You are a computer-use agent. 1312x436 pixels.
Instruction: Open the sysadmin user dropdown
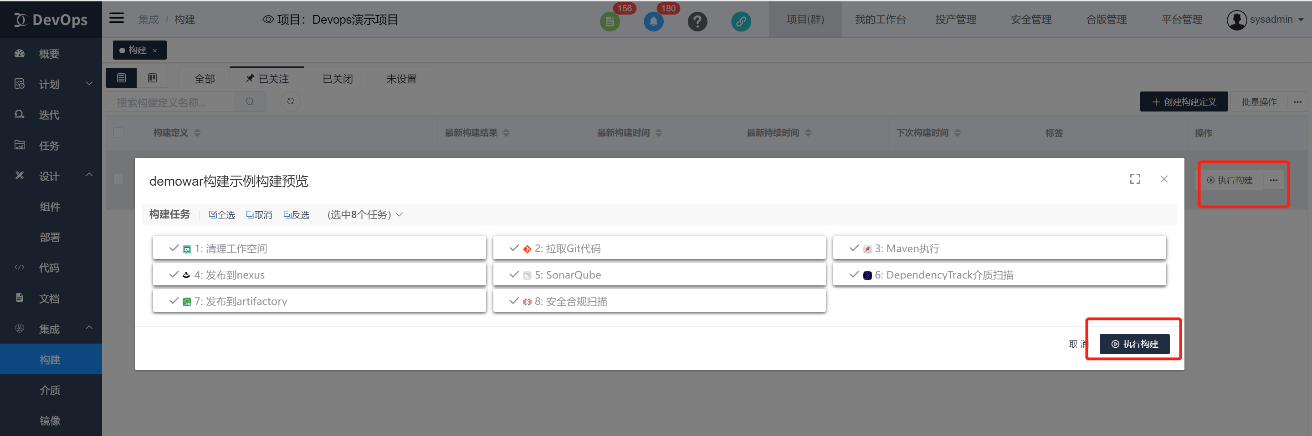tap(1300, 20)
